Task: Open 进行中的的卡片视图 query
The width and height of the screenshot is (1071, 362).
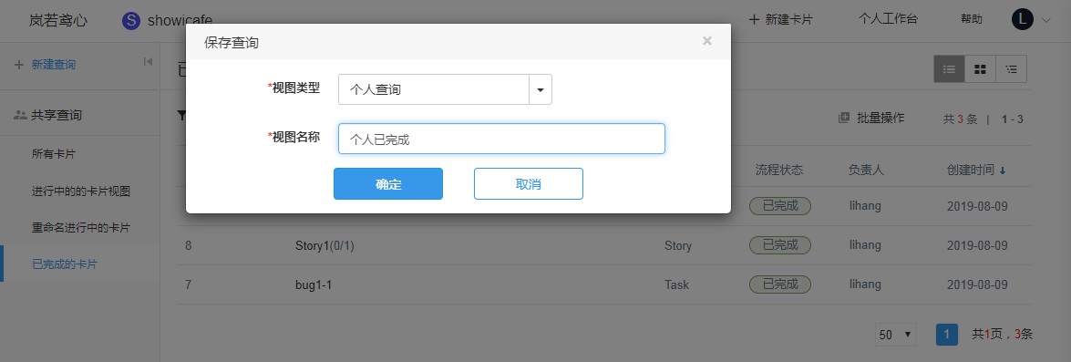Action: pos(80,191)
